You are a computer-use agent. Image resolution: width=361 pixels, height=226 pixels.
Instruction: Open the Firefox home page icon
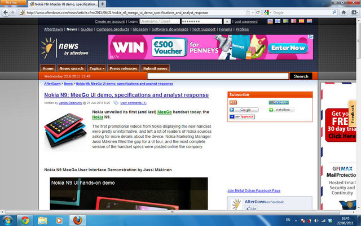click(x=344, y=12)
